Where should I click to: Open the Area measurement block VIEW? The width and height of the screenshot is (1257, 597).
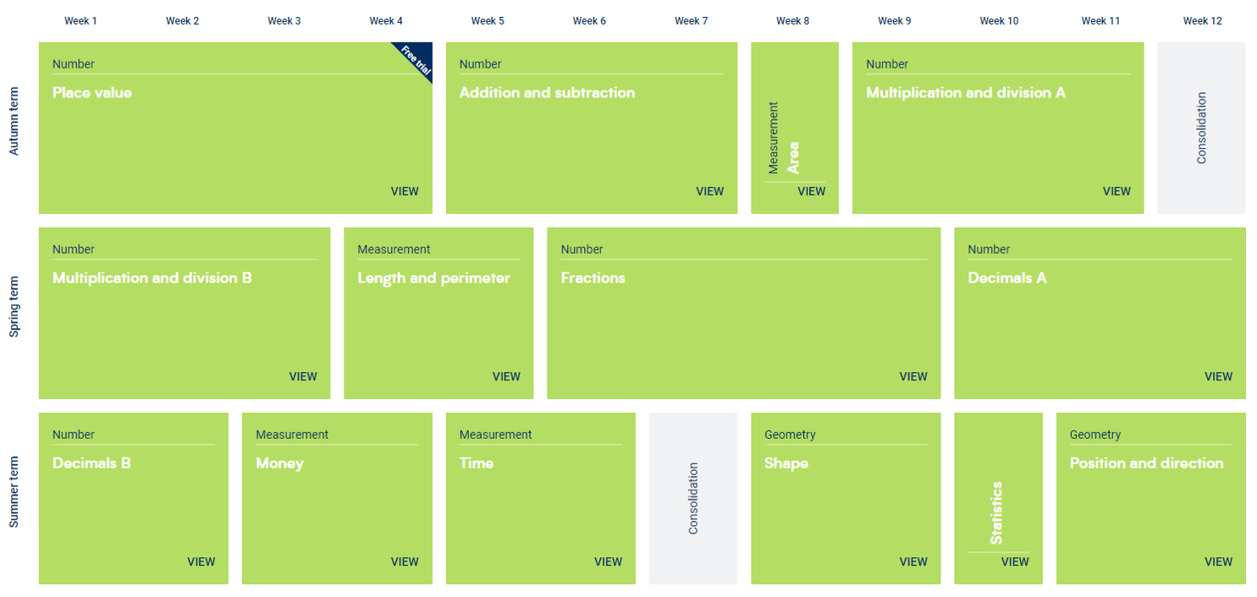811,191
